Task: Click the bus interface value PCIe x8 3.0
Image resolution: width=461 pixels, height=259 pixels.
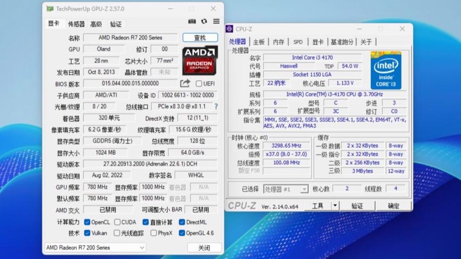Action: [x=181, y=106]
